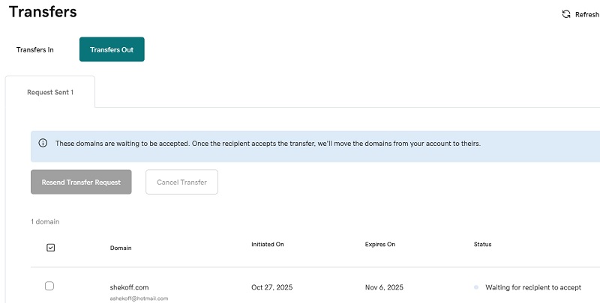Click the info icon in the blue banner
Viewport: 600px width, 303px height.
tap(43, 143)
